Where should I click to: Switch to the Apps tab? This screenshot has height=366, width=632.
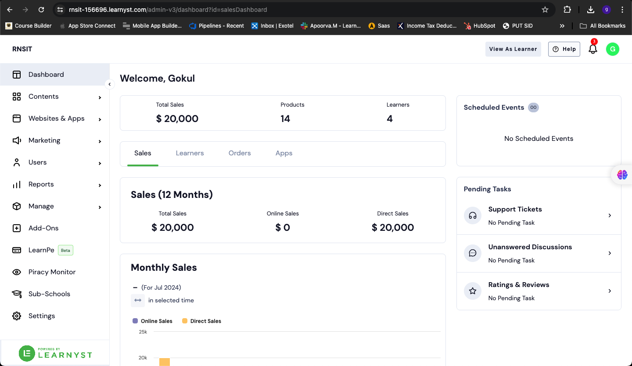pos(284,153)
